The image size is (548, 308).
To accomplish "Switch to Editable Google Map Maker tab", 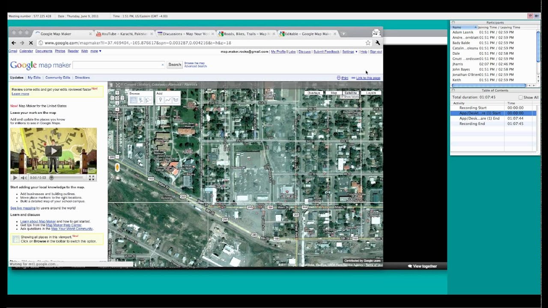I will pyautogui.click(x=308, y=34).
